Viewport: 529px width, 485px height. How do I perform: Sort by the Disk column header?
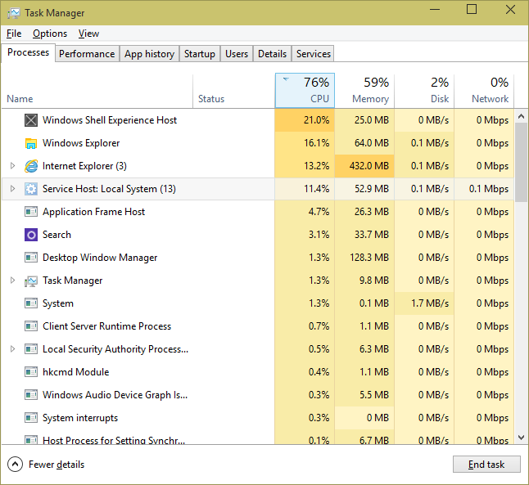point(424,91)
